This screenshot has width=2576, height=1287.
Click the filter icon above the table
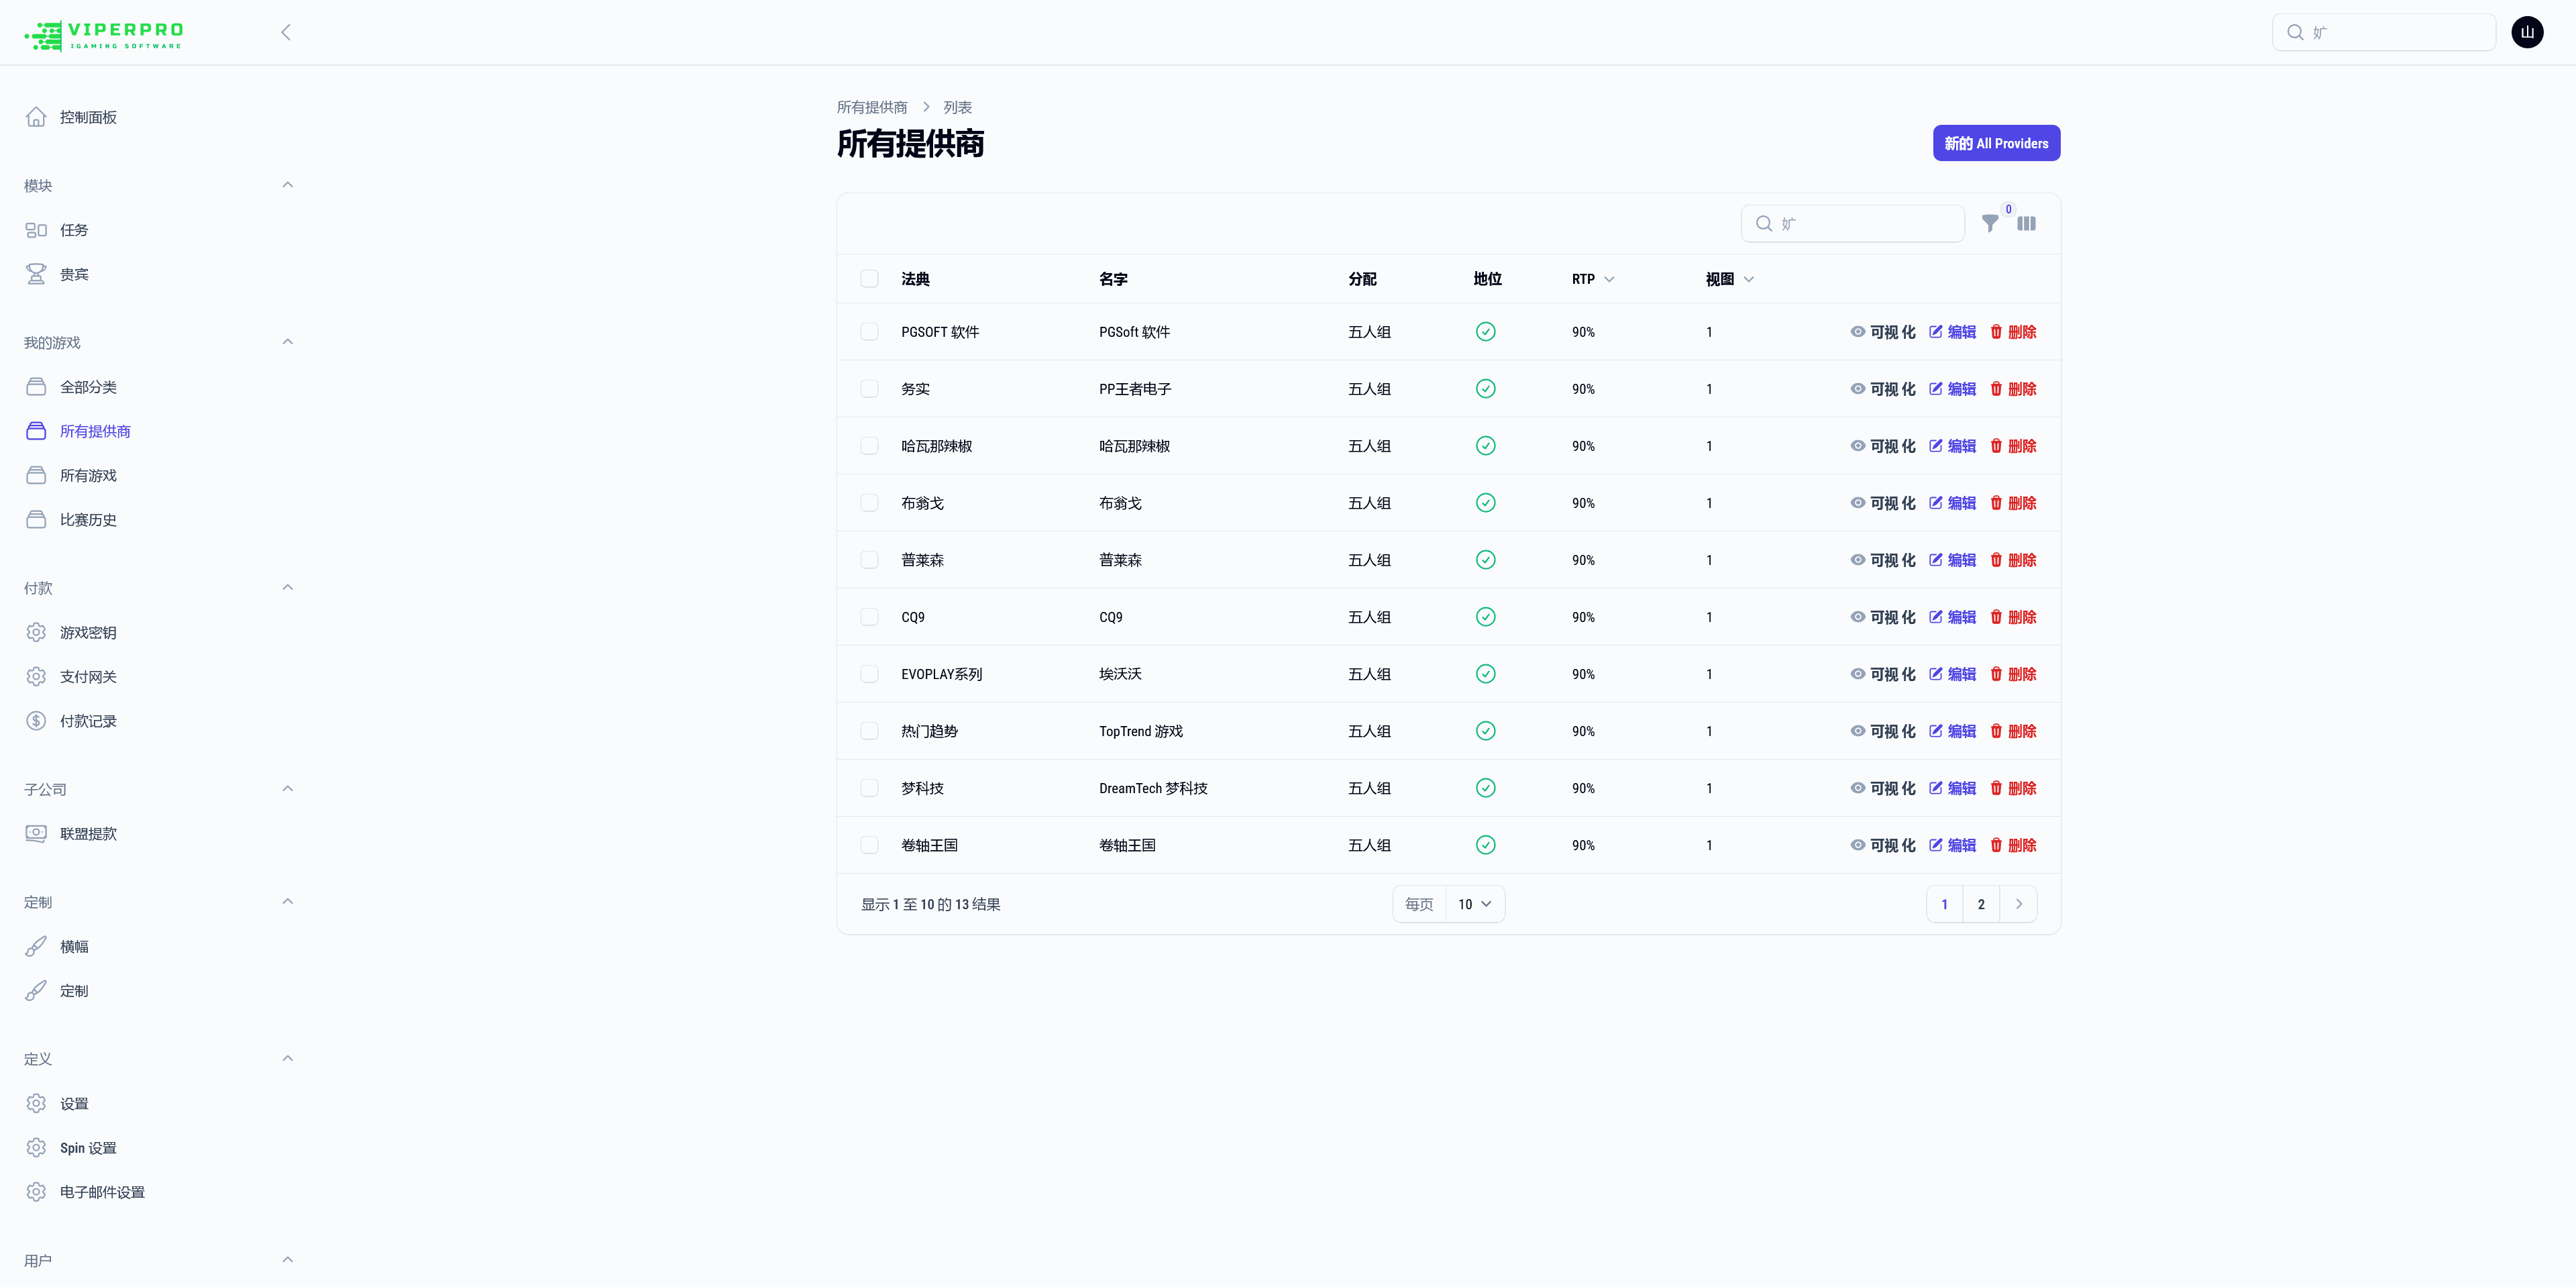coord(1990,224)
